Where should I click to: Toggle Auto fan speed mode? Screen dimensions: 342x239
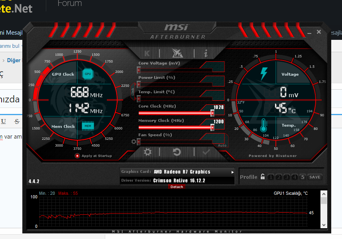222,145
